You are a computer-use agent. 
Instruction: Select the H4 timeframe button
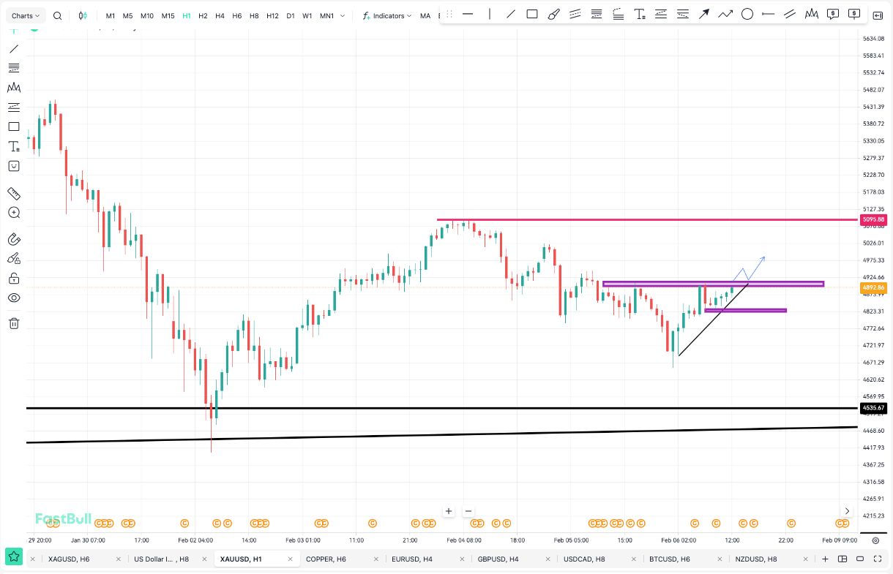tap(220, 15)
